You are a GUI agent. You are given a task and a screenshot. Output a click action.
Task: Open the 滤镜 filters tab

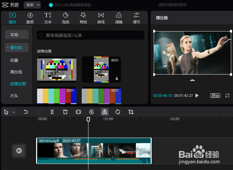pos(119,18)
